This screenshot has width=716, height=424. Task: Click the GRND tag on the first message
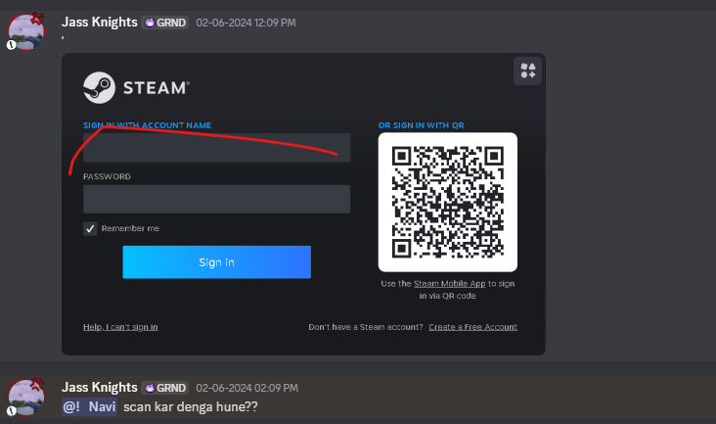tap(165, 23)
